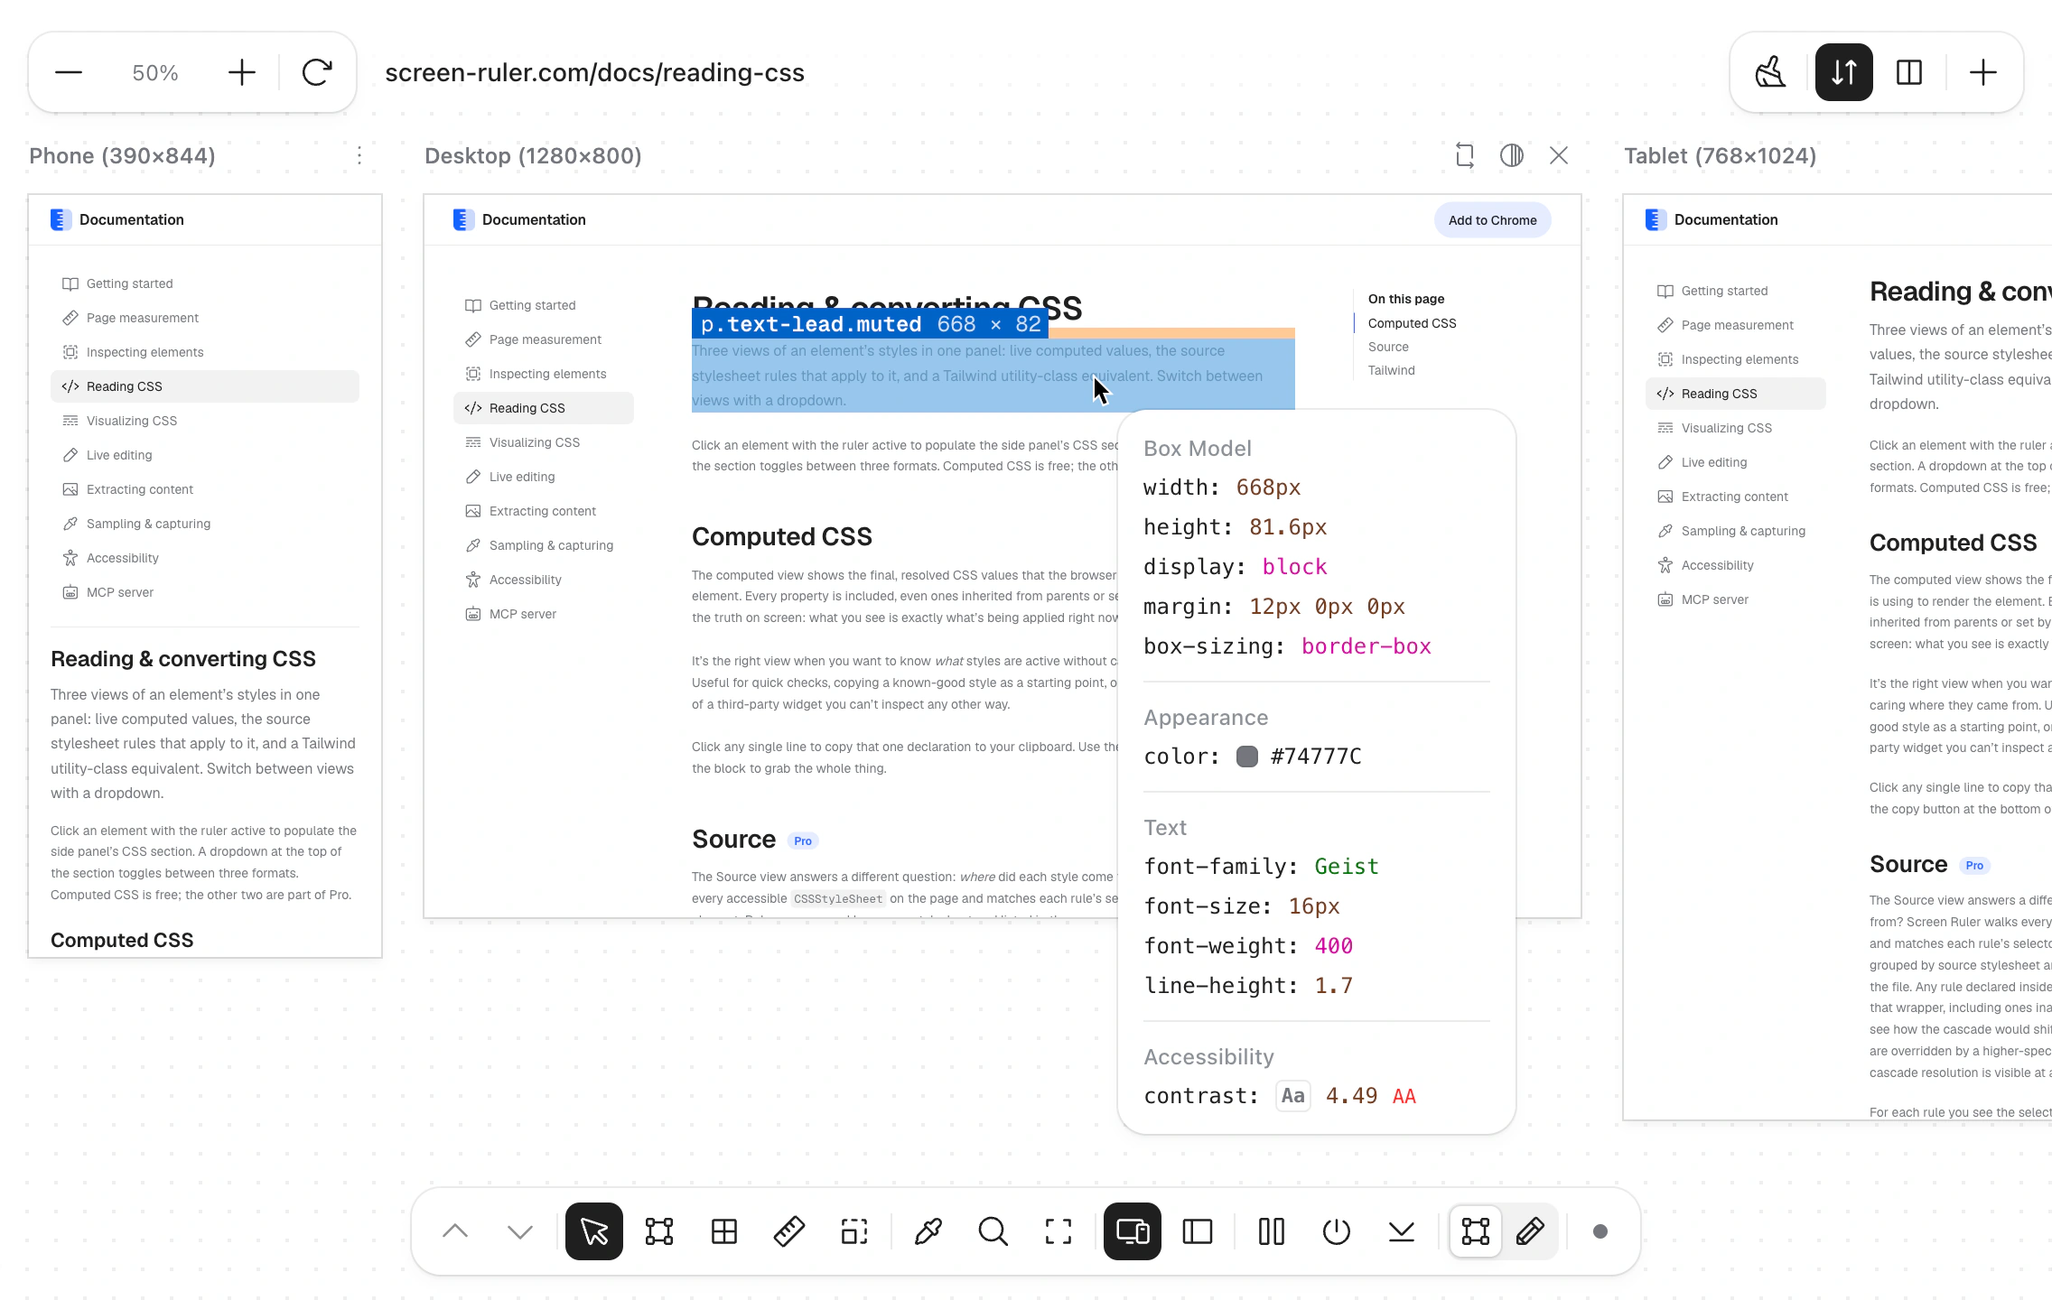The image size is (2052, 1300).
Task: Open Inspecting elements in the Desktop sidebar
Action: tap(544, 374)
